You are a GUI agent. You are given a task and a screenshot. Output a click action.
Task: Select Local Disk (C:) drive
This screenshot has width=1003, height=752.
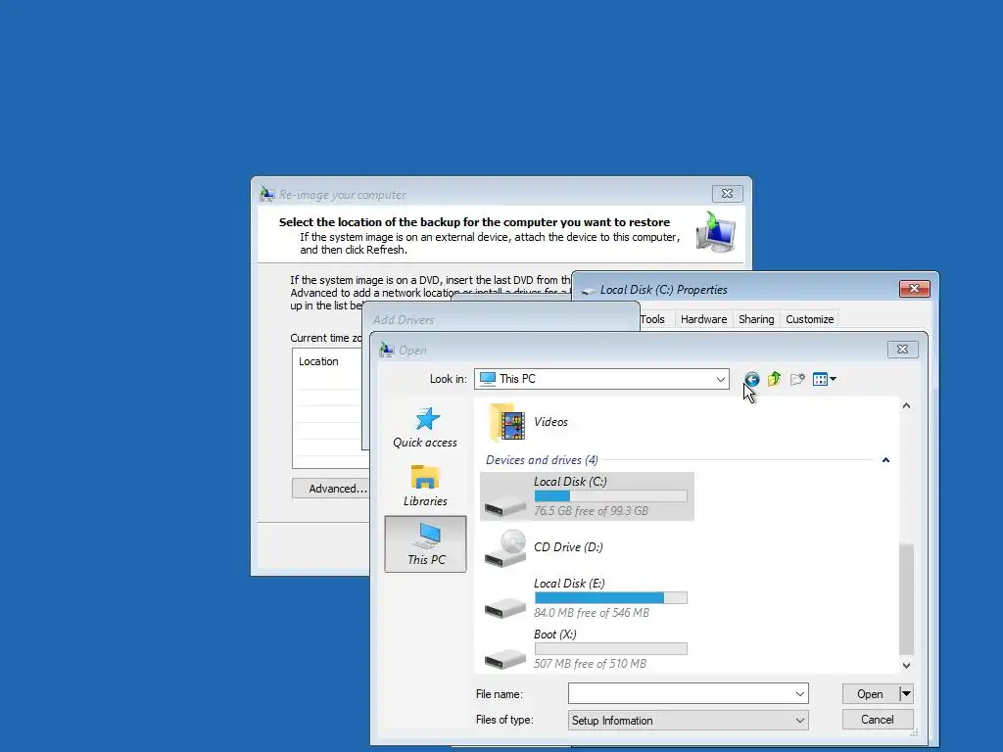(587, 496)
